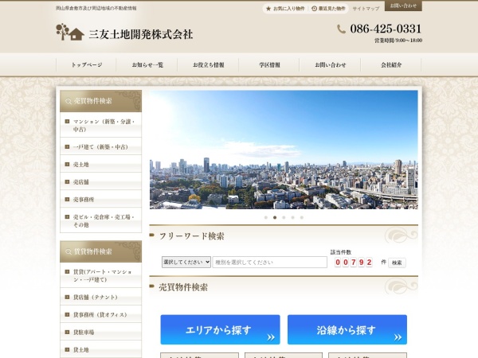Open お知らせ一覧 in the navigation bar
The width and height of the screenshot is (478, 358).
click(147, 65)
